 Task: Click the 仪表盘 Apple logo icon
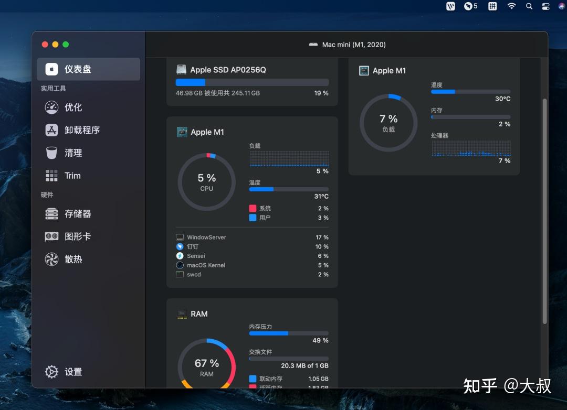[x=51, y=69]
